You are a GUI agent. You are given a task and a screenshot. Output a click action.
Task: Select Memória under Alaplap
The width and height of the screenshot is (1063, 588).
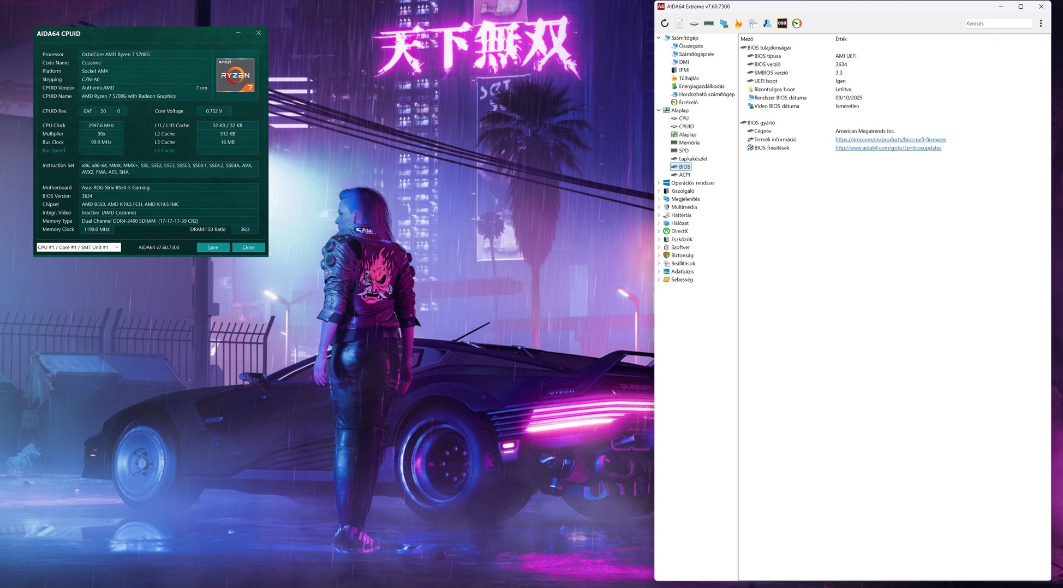[x=689, y=142]
